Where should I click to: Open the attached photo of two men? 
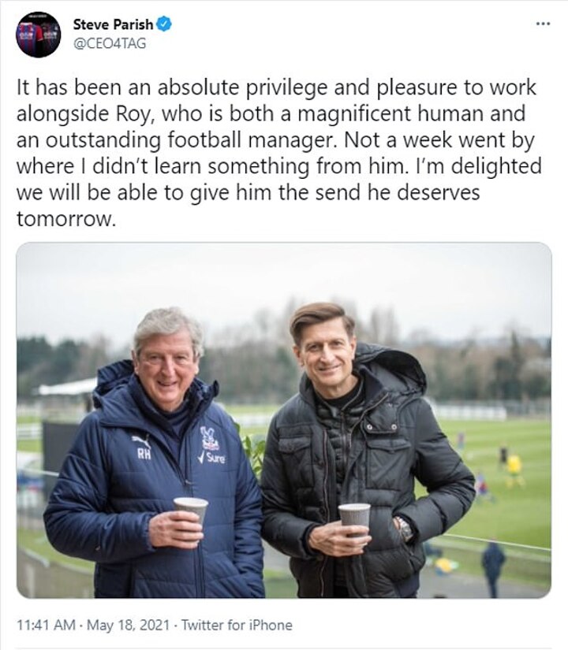(284, 420)
